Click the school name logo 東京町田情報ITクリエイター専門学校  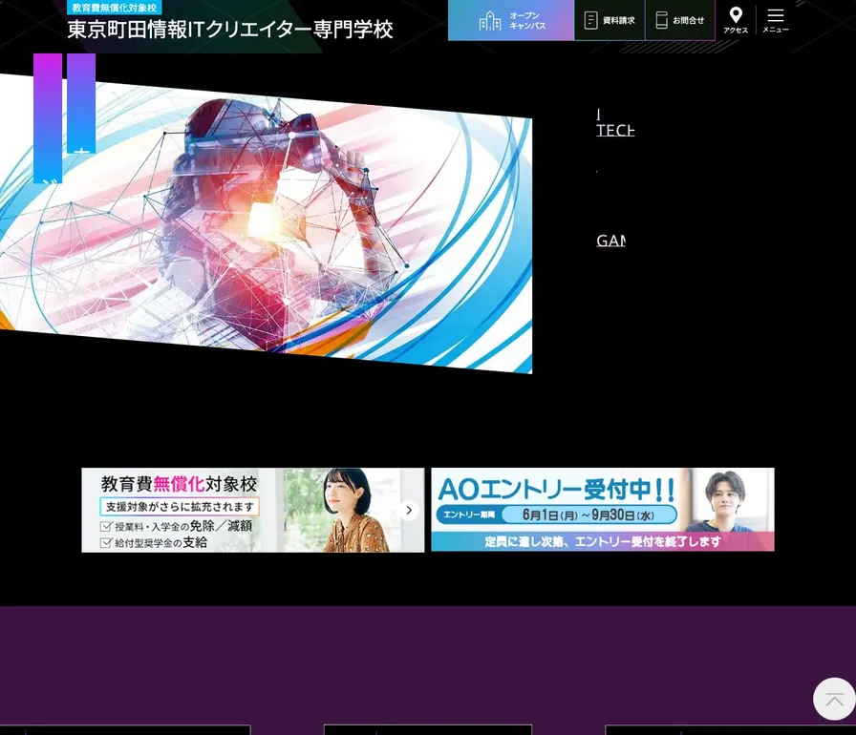(x=230, y=30)
